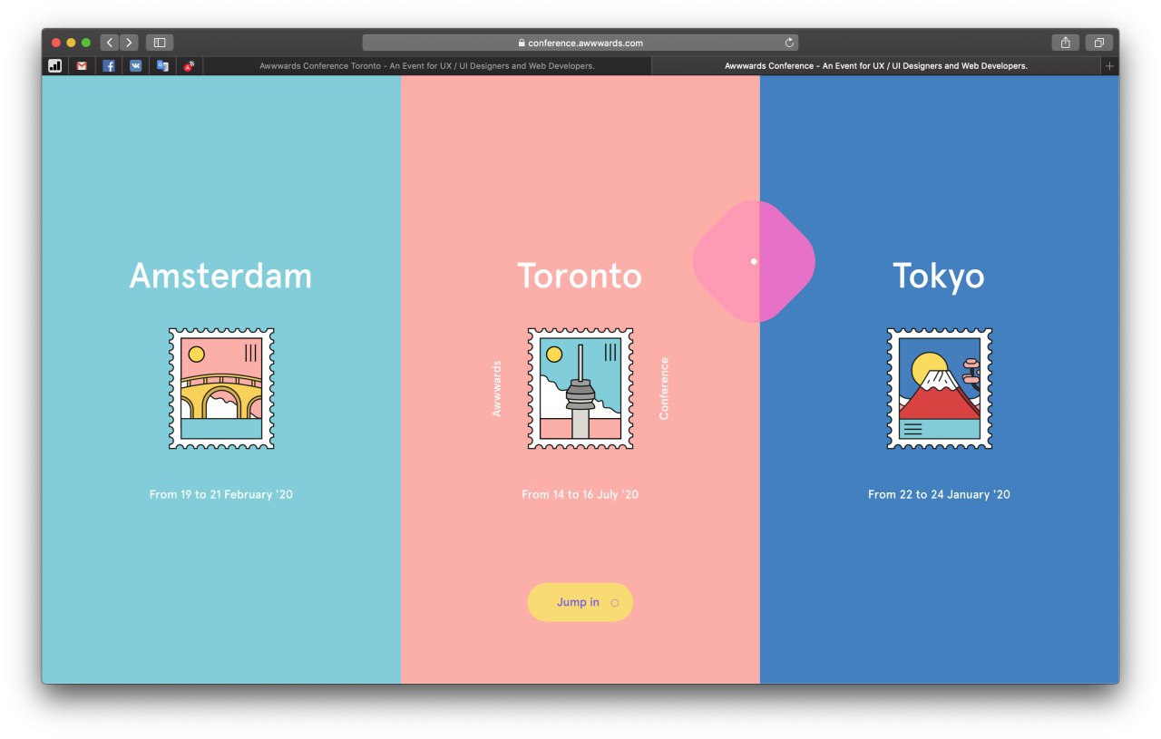
Task: Open the pinned Google Translate tab
Action: (162, 66)
